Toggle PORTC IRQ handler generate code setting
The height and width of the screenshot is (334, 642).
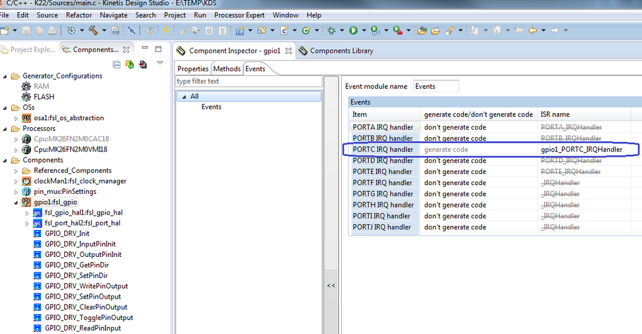(x=478, y=150)
